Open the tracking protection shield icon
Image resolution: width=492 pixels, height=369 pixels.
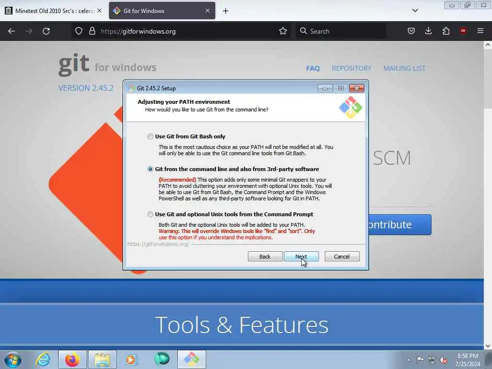coord(79,31)
